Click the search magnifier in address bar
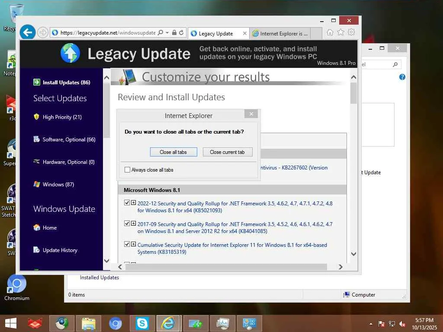 [161, 33]
